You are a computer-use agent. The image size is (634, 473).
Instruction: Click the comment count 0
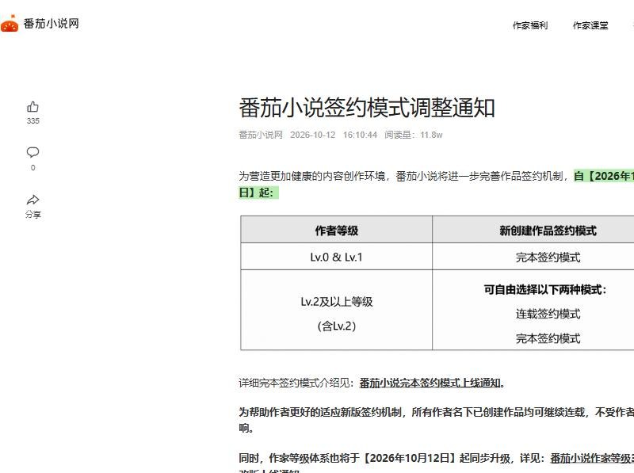coord(32,167)
